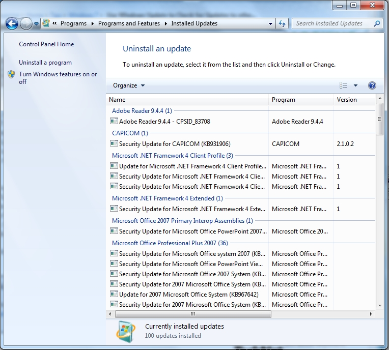Image resolution: width=389 pixels, height=350 pixels.
Task: Click the vertical scrollbar down arrow
Action: (x=379, y=306)
